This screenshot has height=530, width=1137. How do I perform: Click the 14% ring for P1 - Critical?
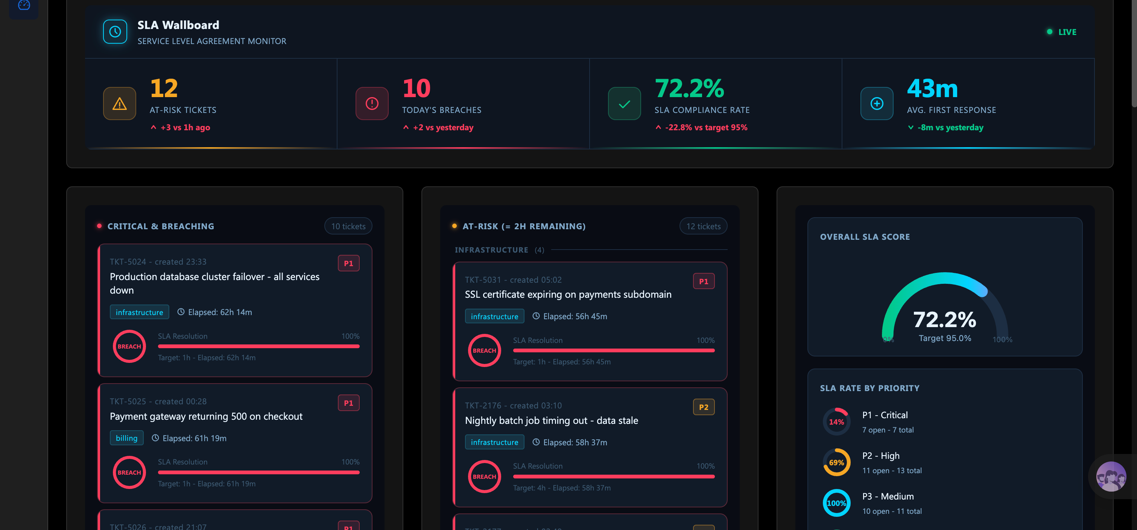coord(836,422)
